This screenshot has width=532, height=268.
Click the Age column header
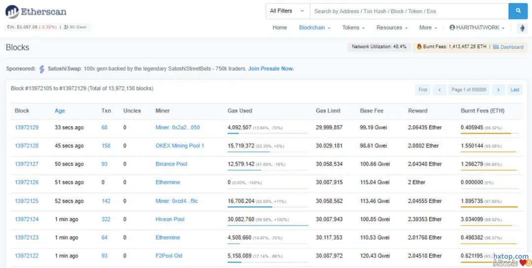point(60,111)
